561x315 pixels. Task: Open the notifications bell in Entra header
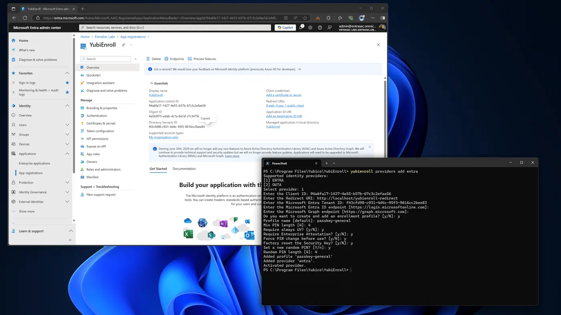click(x=301, y=28)
